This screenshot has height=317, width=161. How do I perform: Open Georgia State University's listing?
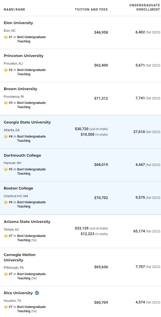(27, 122)
